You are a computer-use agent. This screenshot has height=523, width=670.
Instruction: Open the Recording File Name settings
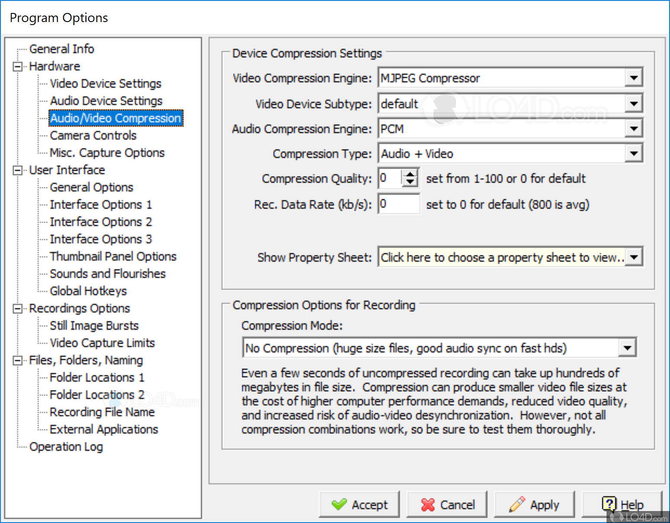[x=102, y=412]
